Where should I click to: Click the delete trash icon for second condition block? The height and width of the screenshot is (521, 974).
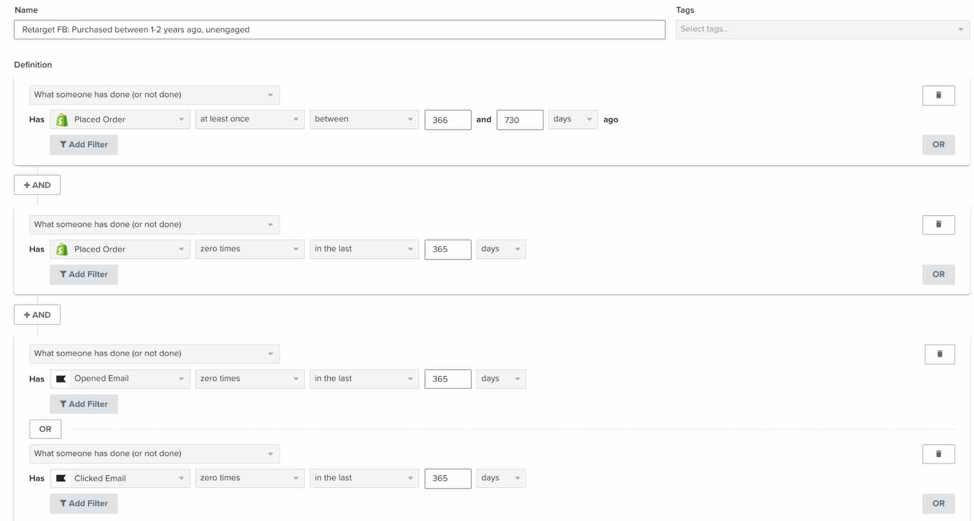939,224
